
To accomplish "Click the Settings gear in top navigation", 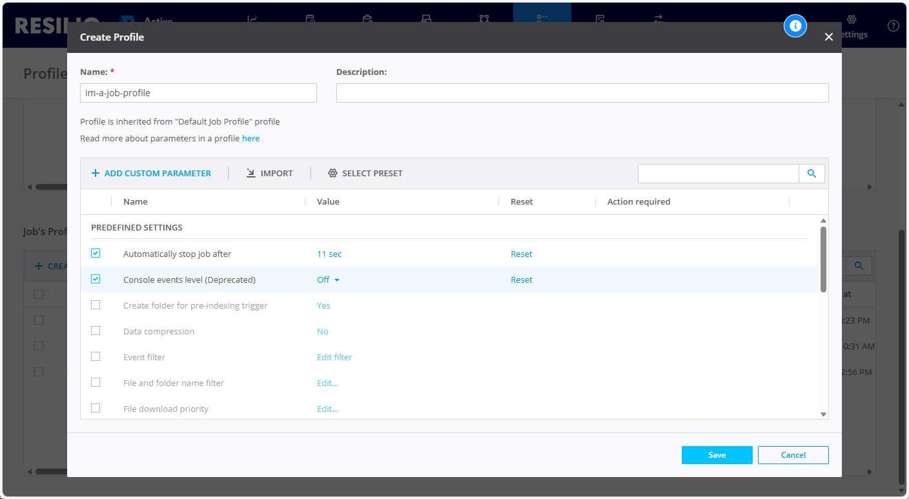I will (x=852, y=21).
